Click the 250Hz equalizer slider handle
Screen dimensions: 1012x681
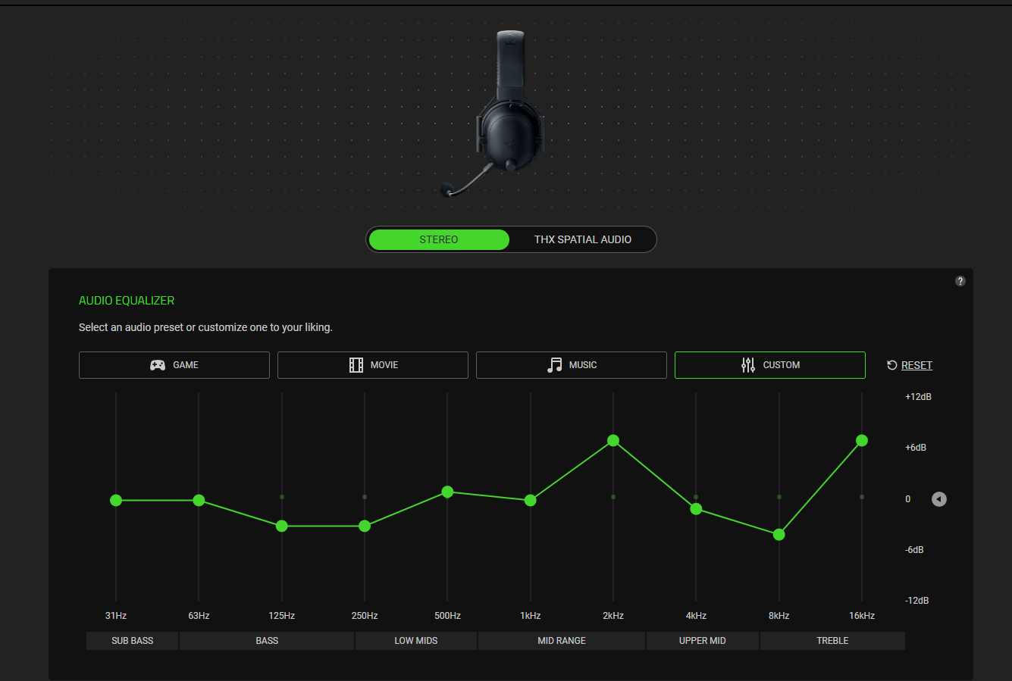(365, 526)
